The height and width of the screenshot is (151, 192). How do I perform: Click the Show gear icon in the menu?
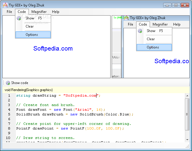(x=19, y=18)
